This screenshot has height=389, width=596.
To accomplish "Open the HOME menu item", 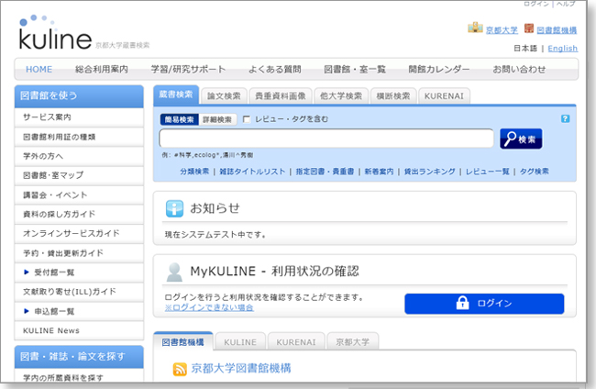I will (39, 70).
